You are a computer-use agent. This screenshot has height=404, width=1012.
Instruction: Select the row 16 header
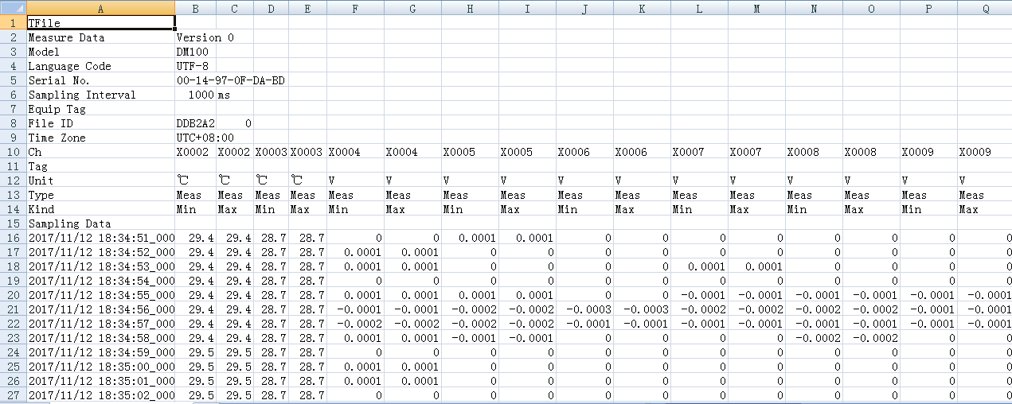tap(13, 238)
